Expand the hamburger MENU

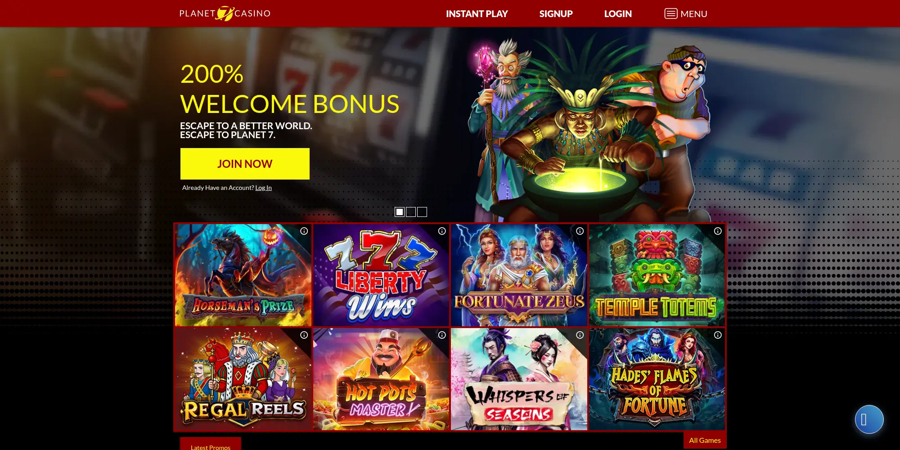[686, 14]
